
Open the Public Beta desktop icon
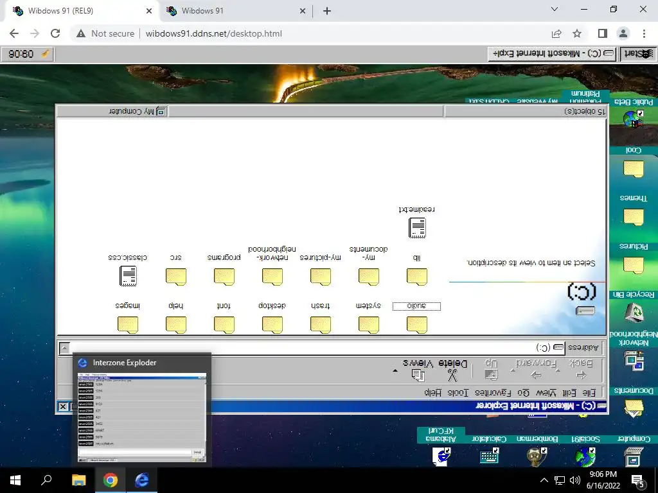tap(634, 119)
